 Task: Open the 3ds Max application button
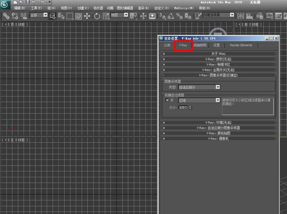pos(4,4)
